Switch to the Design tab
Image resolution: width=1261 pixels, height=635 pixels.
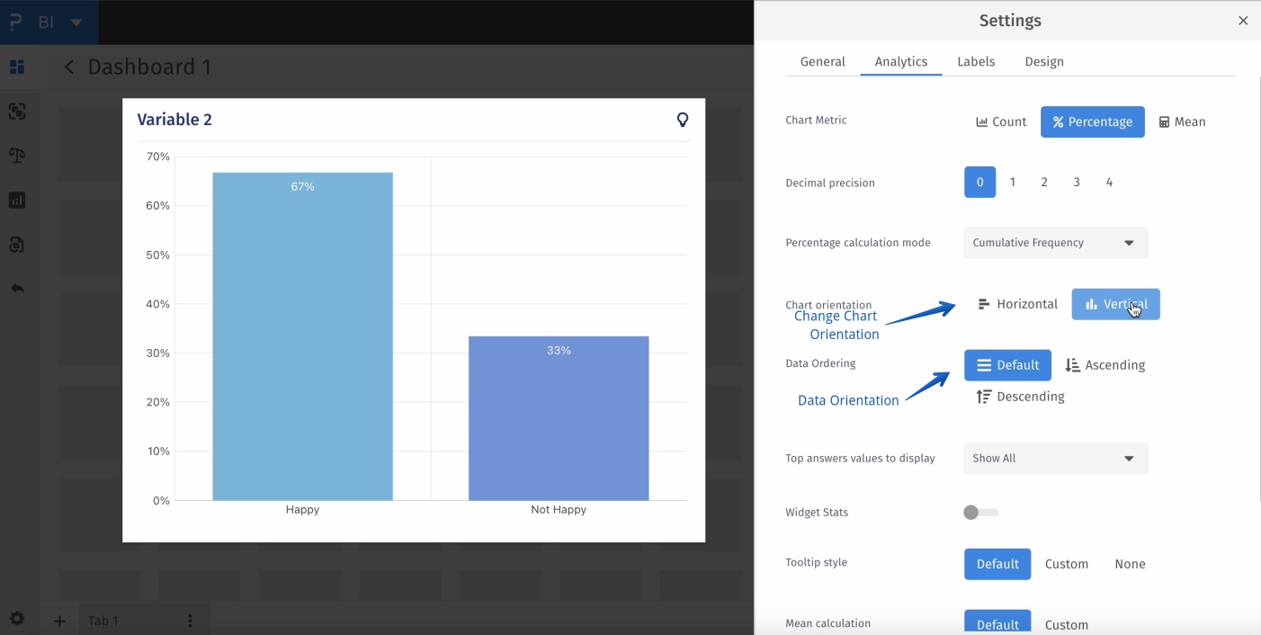pos(1044,61)
